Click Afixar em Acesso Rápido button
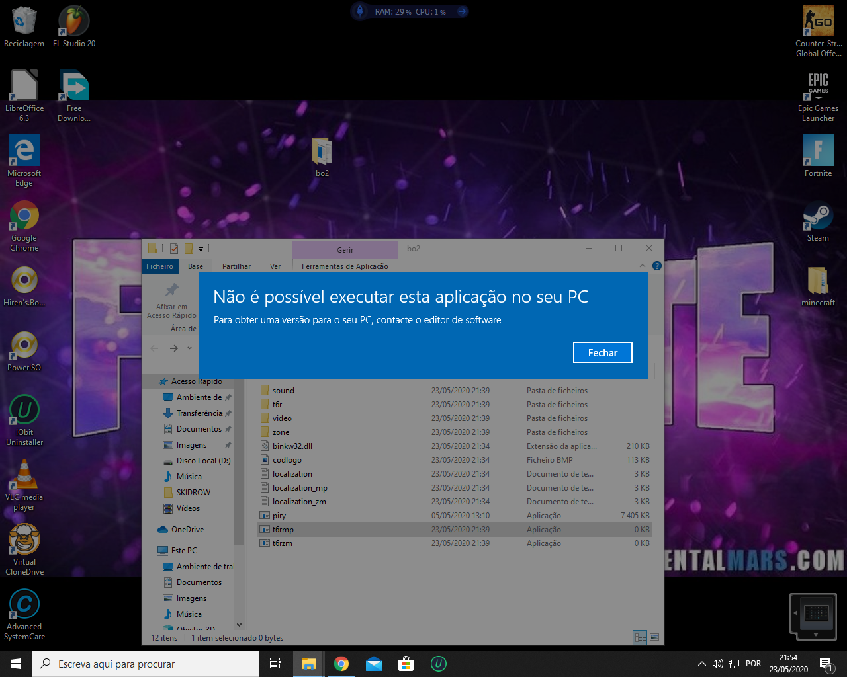Image resolution: width=847 pixels, height=677 pixels. (171, 301)
